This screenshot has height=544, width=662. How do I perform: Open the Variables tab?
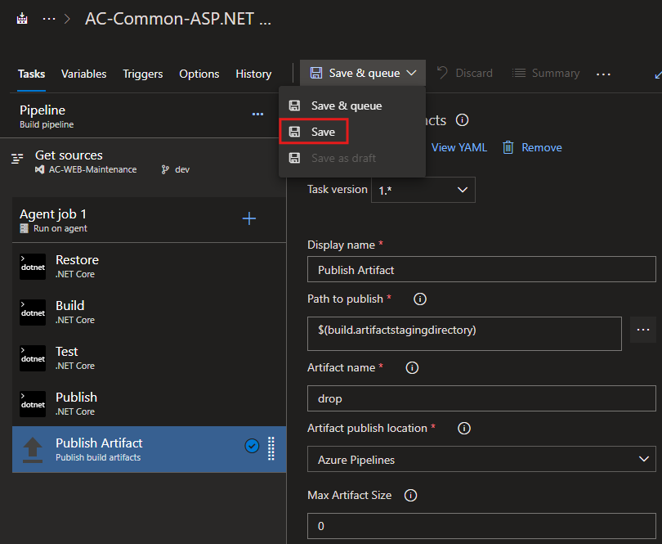coord(83,74)
